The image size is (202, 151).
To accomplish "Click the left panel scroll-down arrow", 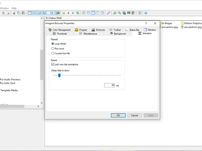I will pyautogui.click(x=42, y=103).
